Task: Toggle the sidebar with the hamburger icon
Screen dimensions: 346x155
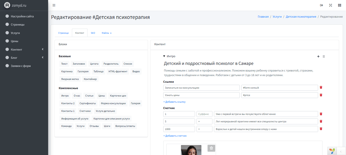Action: (x=54, y=5)
